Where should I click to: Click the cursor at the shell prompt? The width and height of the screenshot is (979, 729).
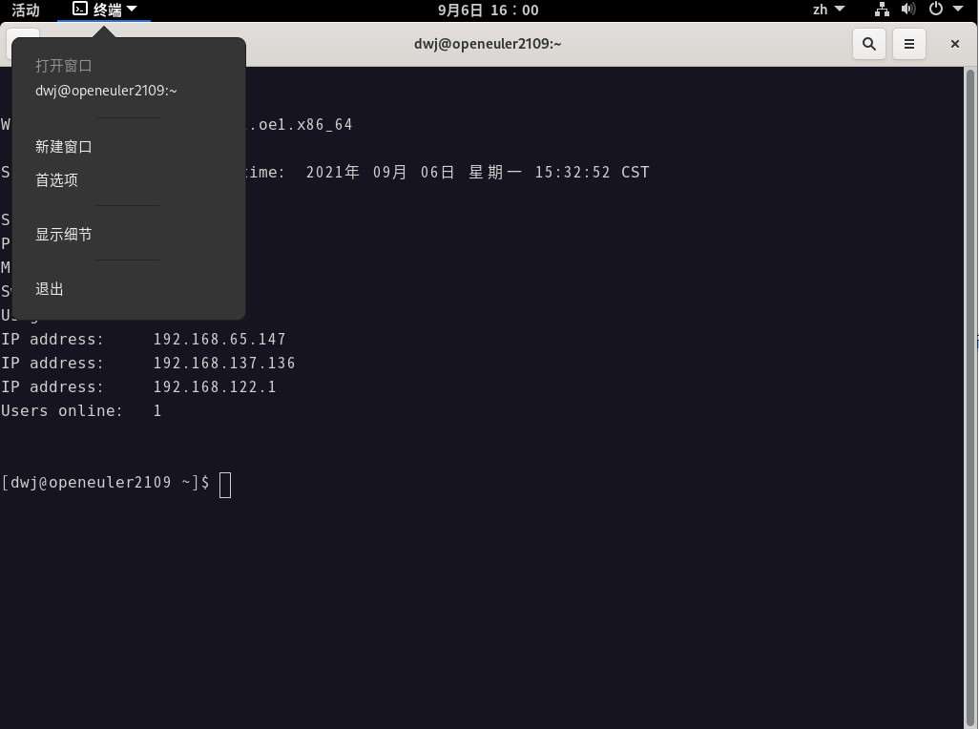point(225,485)
